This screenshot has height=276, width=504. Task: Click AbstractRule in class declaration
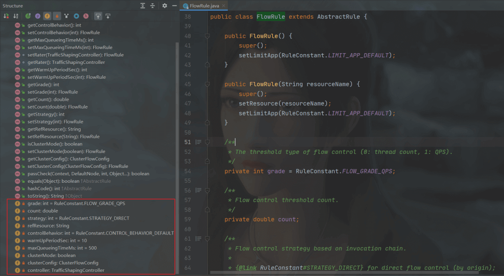(338, 17)
